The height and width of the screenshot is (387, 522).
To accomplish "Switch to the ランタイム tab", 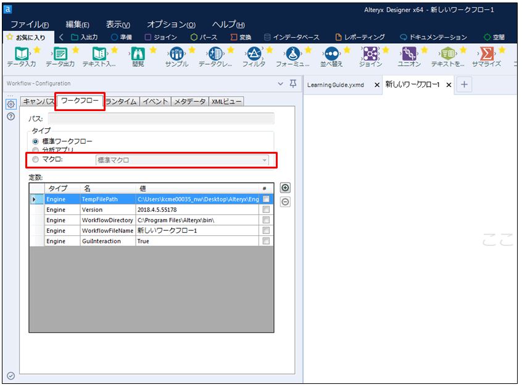I will pyautogui.click(x=121, y=102).
